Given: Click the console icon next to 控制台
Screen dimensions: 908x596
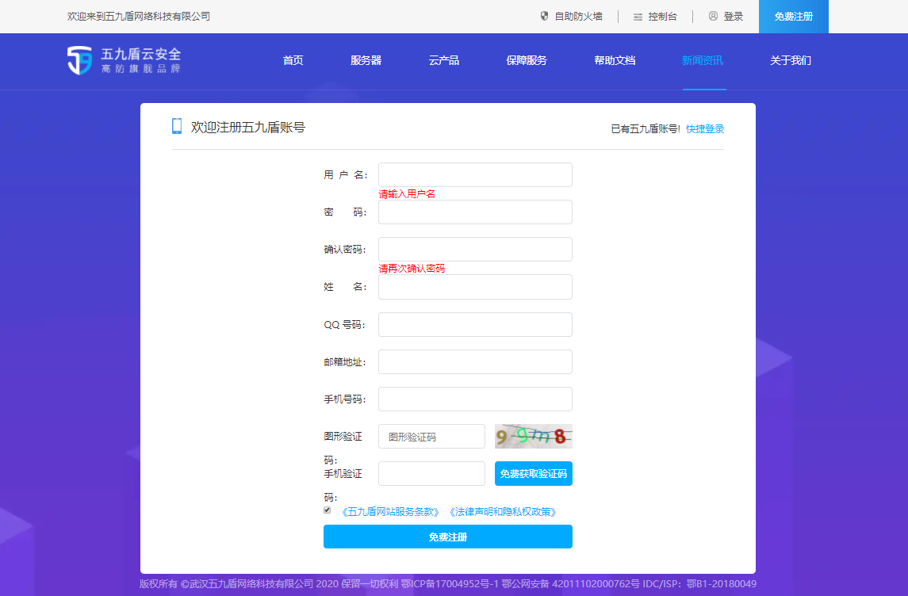Looking at the screenshot, I should click(636, 15).
